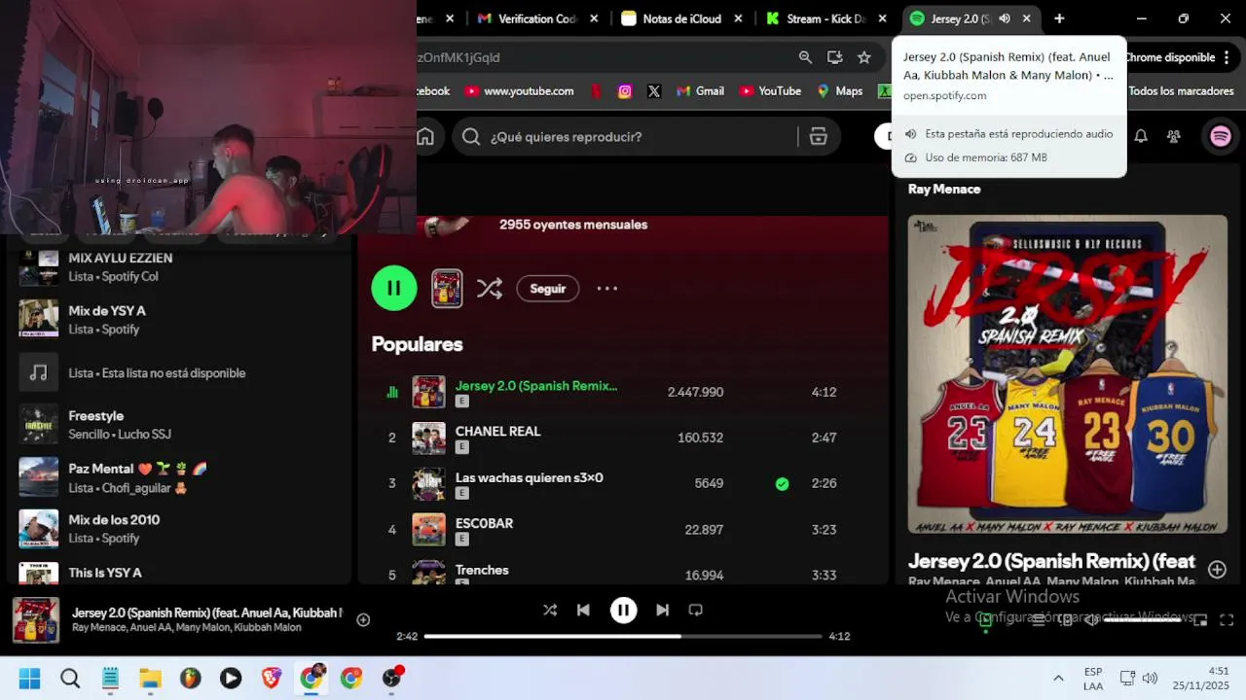Skip to the previous track
Image resolution: width=1246 pixels, height=700 pixels.
pos(583,610)
